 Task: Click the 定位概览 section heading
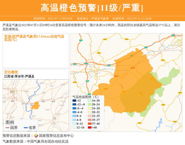coord(11,72)
